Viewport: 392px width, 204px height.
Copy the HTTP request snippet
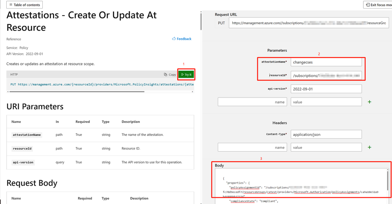[x=170, y=74]
